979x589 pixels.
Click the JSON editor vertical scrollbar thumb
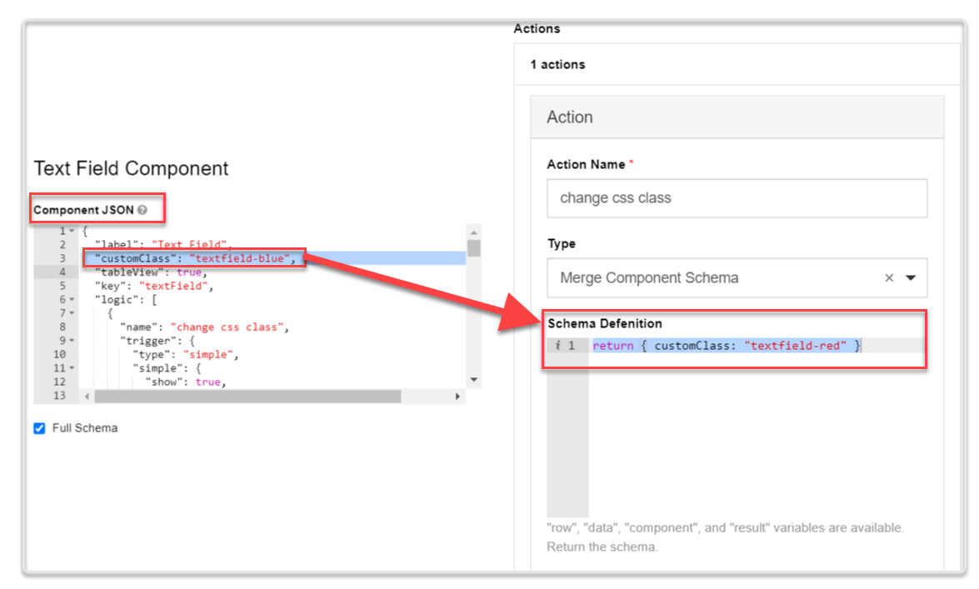(x=473, y=248)
